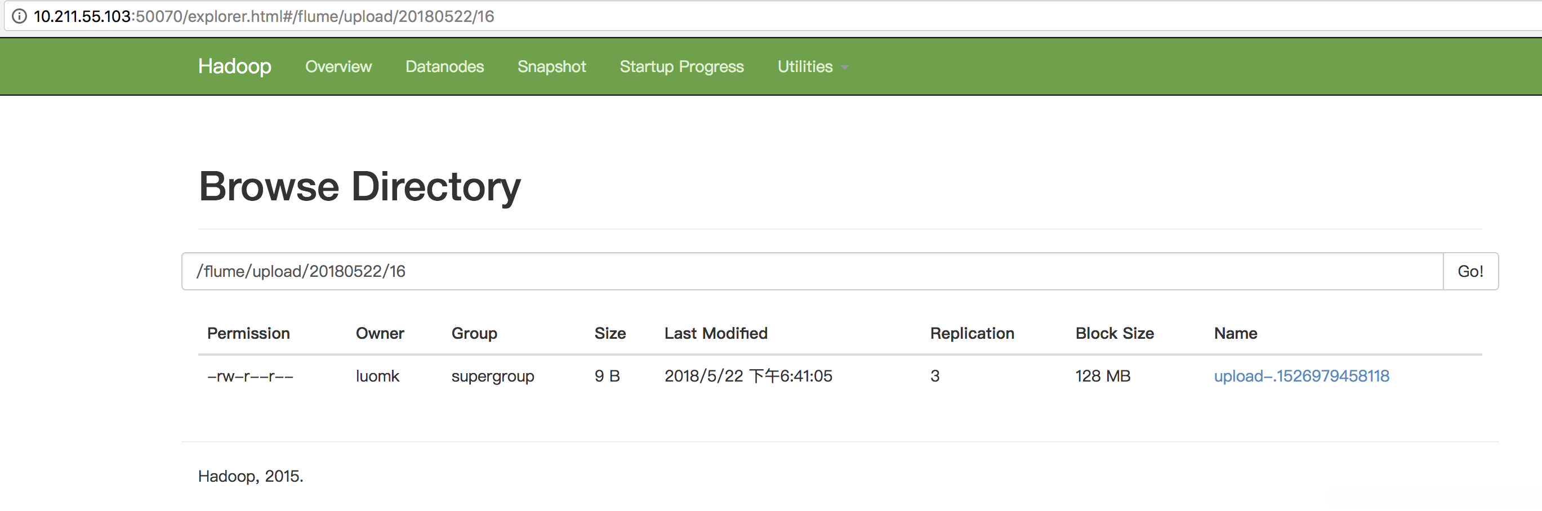The width and height of the screenshot is (1542, 511).
Task: Expand the Utilities dropdown menu
Action: (812, 66)
